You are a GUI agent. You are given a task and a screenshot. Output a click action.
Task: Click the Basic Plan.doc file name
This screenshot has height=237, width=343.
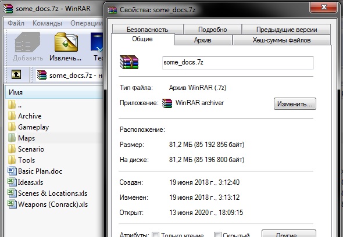click(x=40, y=171)
